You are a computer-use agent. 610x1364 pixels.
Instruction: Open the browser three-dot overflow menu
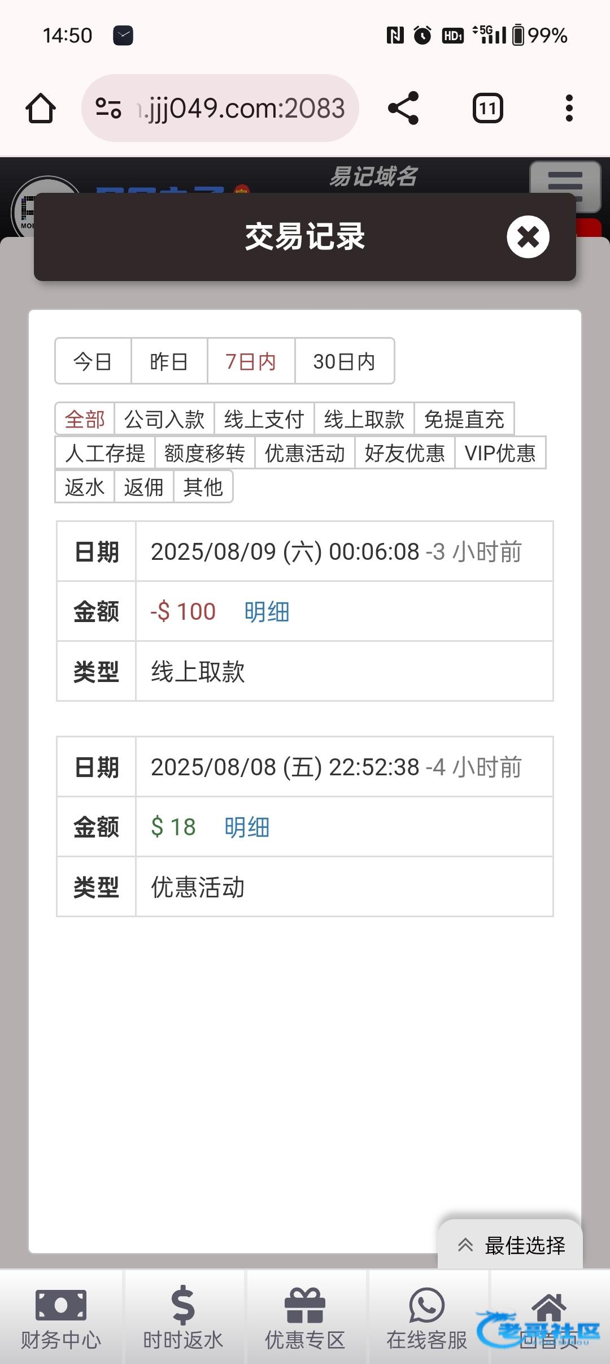pyautogui.click(x=569, y=108)
